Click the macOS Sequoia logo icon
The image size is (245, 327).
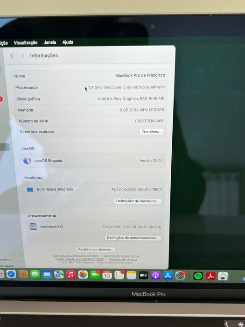click(x=27, y=160)
